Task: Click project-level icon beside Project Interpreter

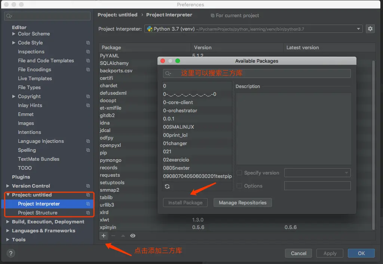Action: (88, 204)
